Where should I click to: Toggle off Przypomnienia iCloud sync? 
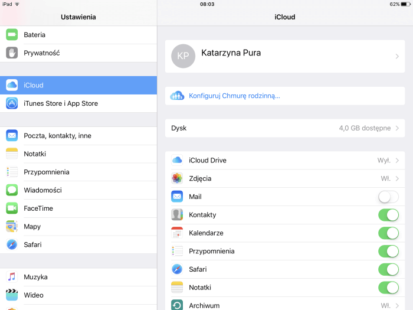(x=388, y=251)
